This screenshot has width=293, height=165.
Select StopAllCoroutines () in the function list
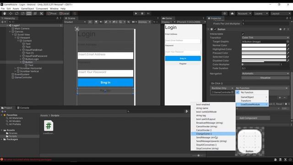coord(213,145)
